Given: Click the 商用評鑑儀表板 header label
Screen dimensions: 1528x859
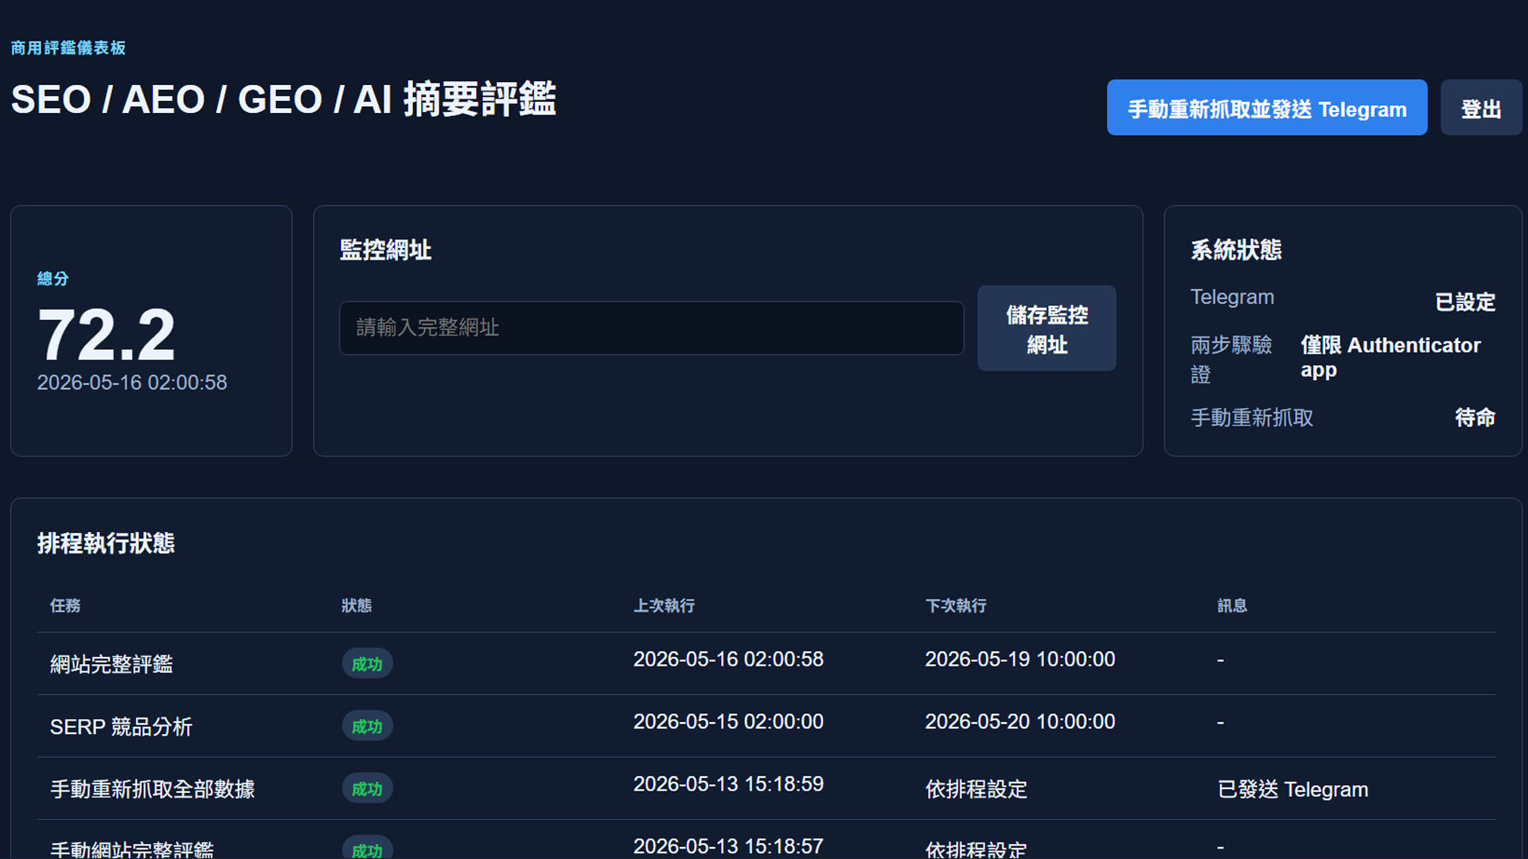Looking at the screenshot, I should click(x=68, y=48).
